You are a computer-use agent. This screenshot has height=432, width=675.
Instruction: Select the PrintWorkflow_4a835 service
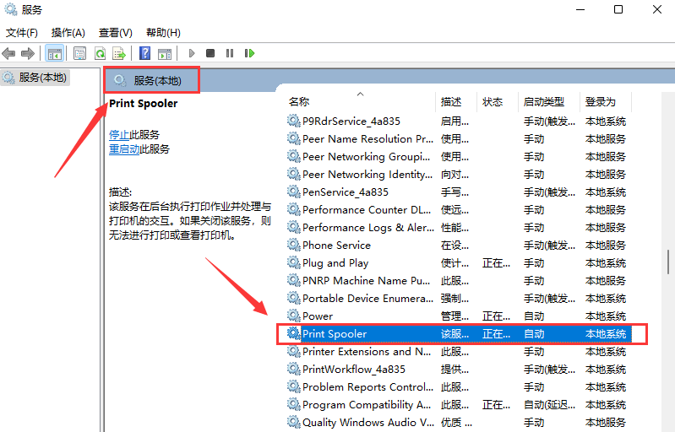click(459, 370)
